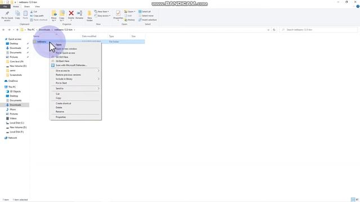Click the New folder ribbon icon
The height and width of the screenshot is (202, 360).
point(89,16)
